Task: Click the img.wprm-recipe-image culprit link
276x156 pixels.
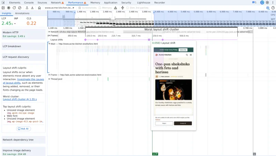Action: 20,113
